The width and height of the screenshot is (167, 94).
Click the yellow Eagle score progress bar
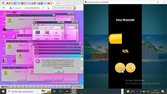[115, 39]
